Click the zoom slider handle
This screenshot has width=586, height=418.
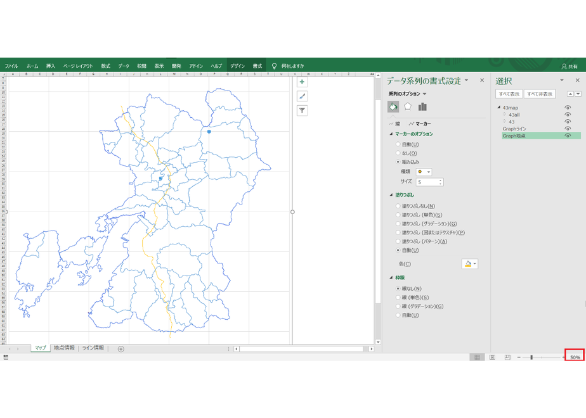tap(531, 358)
